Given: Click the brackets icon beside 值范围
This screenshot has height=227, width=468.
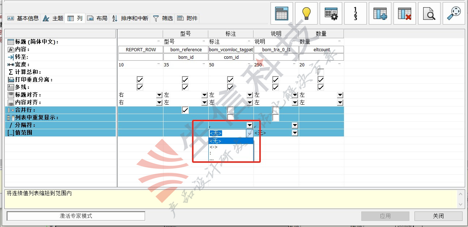Looking at the screenshot, I should coord(11,133).
